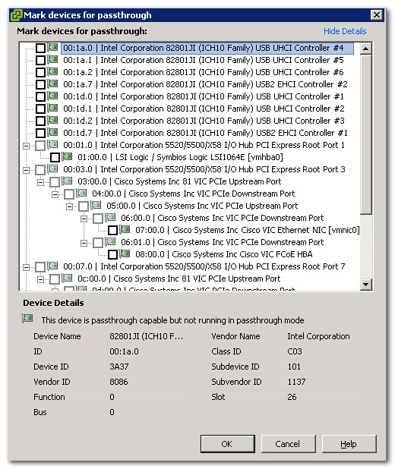Click the device list scroll down arrow
The height and width of the screenshot is (469, 395).
(x=365, y=284)
